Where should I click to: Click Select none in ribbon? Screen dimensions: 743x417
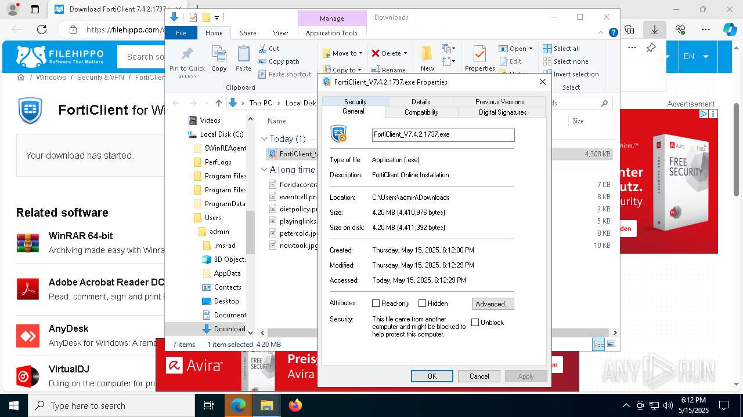pos(565,61)
